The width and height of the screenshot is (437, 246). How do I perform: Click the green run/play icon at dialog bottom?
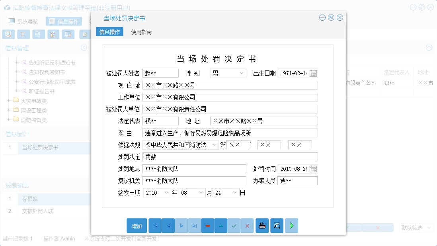(x=291, y=225)
